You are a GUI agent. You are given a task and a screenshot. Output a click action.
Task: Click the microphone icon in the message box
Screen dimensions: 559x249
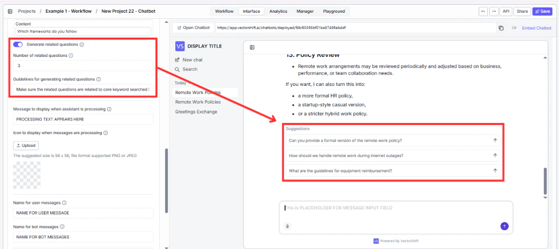point(288,226)
